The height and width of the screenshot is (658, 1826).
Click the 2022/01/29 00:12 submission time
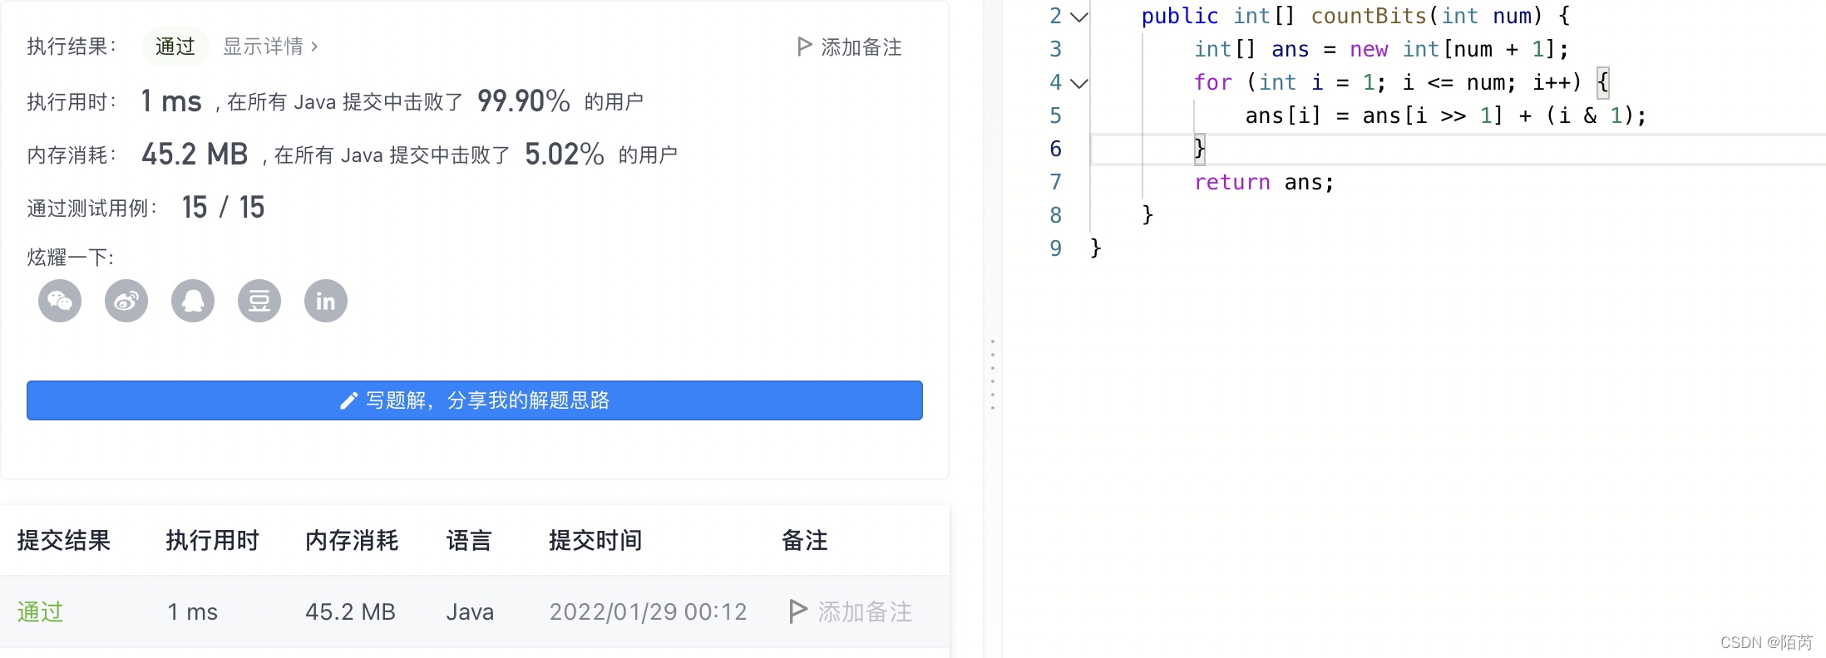(648, 612)
